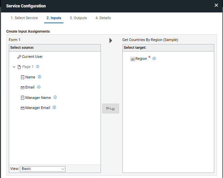Select the Inputs tab

(54, 18)
